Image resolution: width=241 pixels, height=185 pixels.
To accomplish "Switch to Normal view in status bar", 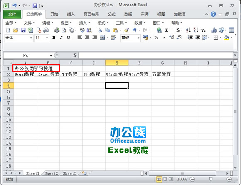I will coord(159,179).
